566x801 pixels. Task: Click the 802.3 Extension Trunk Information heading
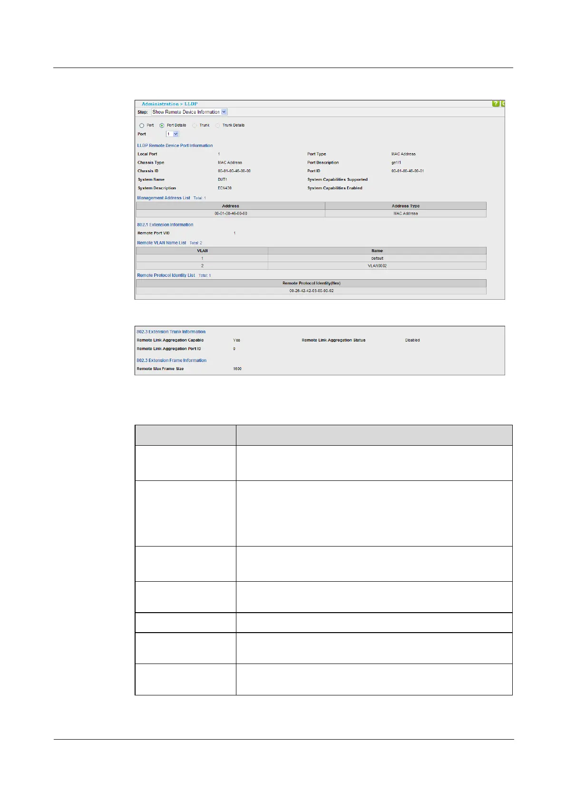[171, 332]
